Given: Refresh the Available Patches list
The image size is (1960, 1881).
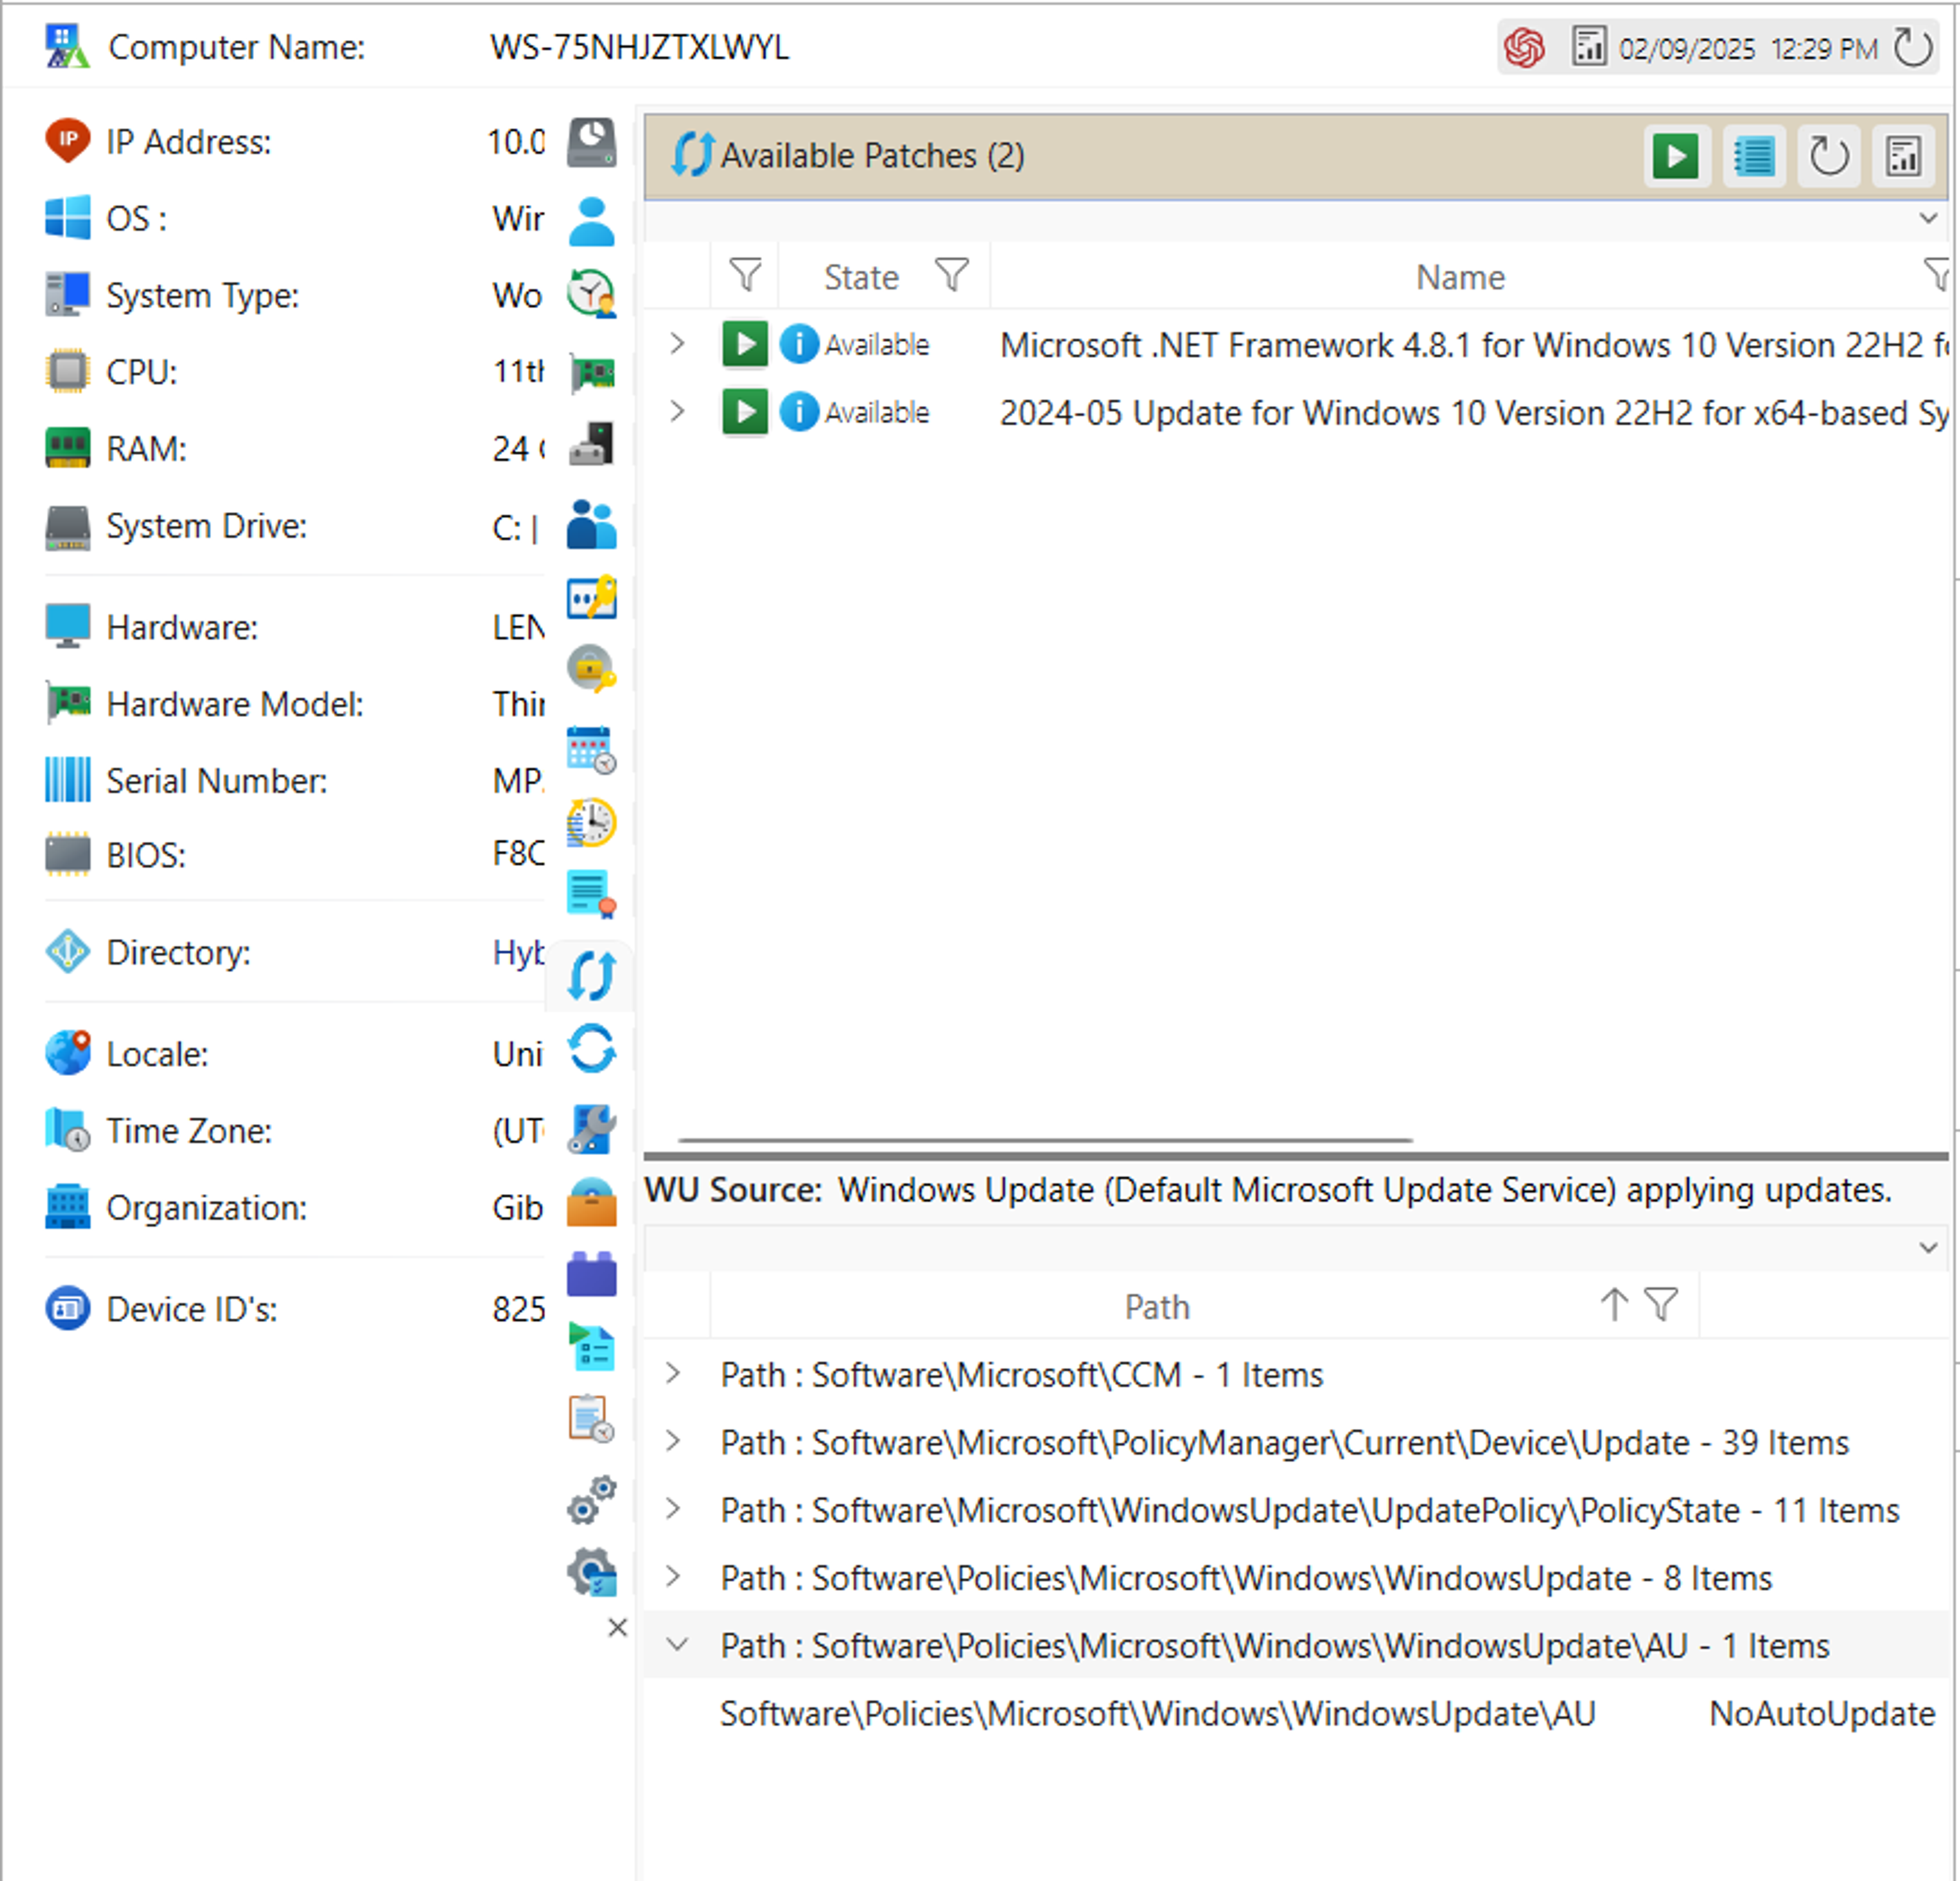Looking at the screenshot, I should pyautogui.click(x=1829, y=156).
